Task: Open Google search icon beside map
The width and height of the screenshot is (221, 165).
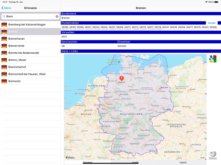Action: coord(213,59)
